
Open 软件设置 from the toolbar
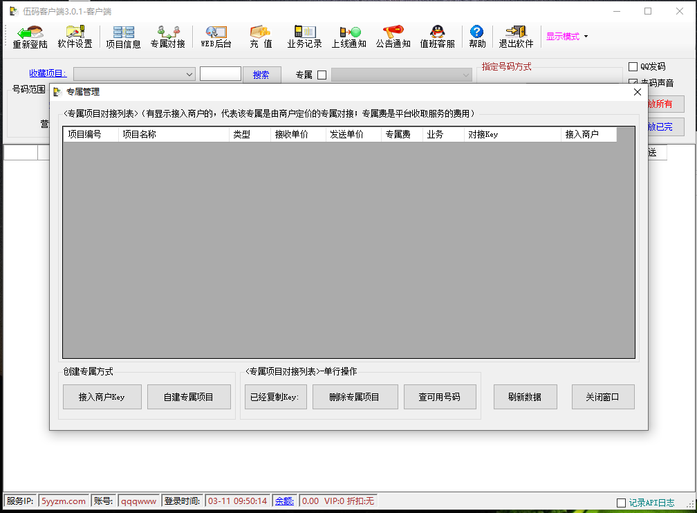75,37
